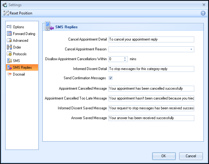Click the Docmail icon in sidebar
Image resolution: width=209 pixels, height=164 pixels.
[9, 74]
